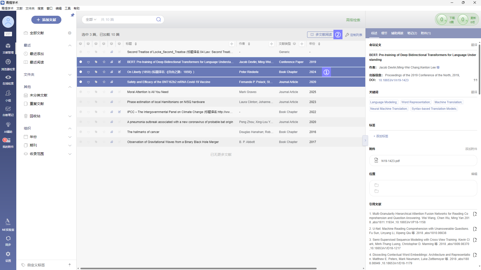Open NE实验室 microscope icon
This screenshot has height=270, width=481.
[x=8, y=222]
